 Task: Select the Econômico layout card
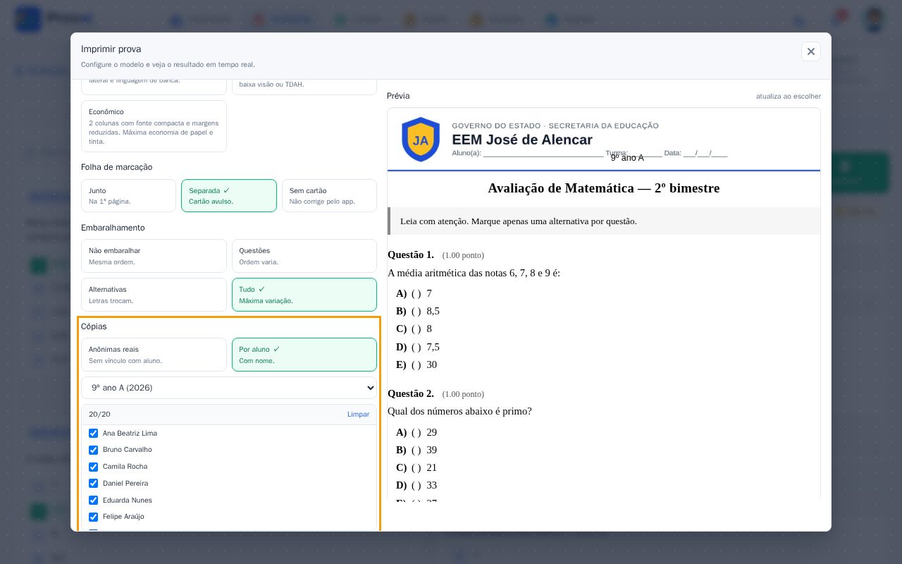[x=154, y=126]
